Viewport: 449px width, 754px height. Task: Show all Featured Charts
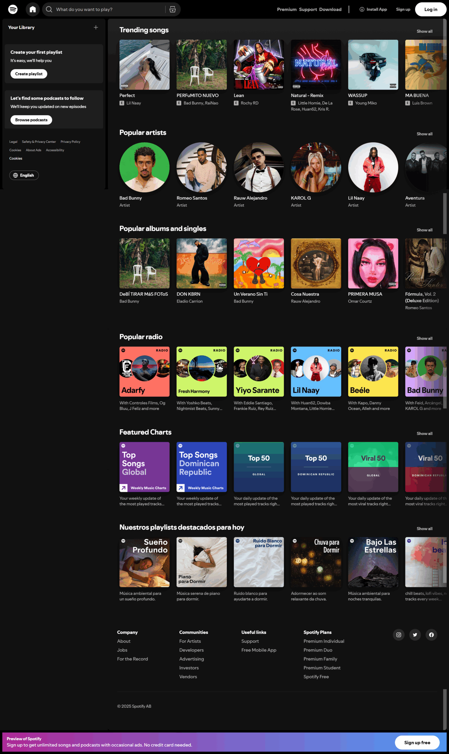point(424,434)
